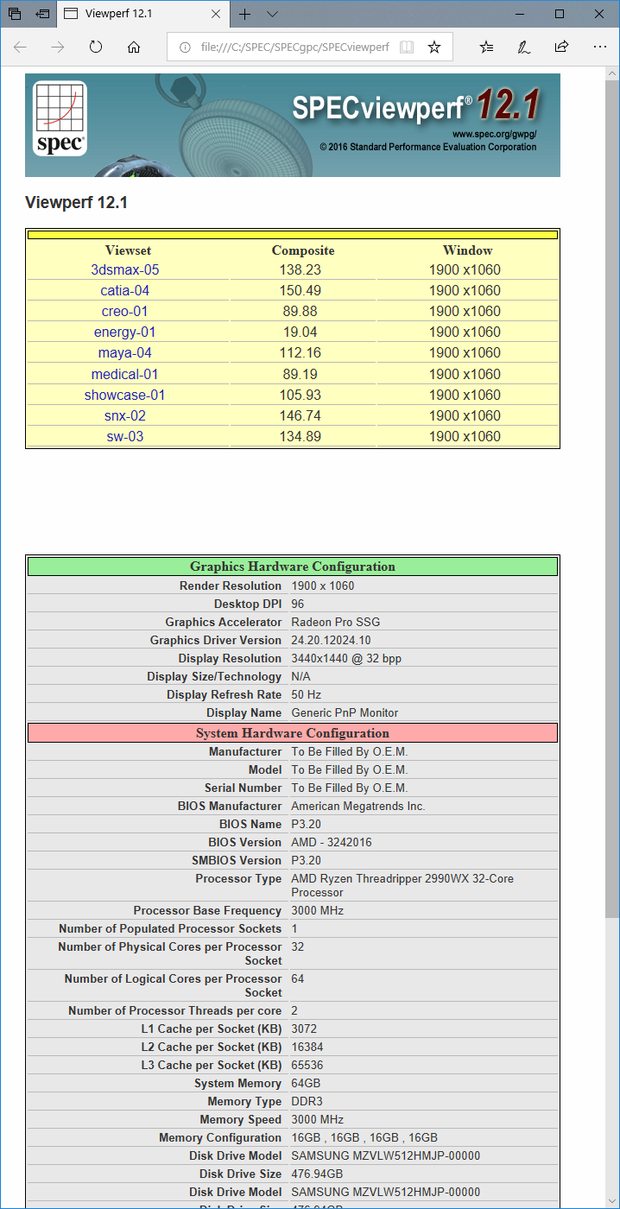Click the tab overview icon in title bar
The image size is (620, 1209).
(x=15, y=14)
